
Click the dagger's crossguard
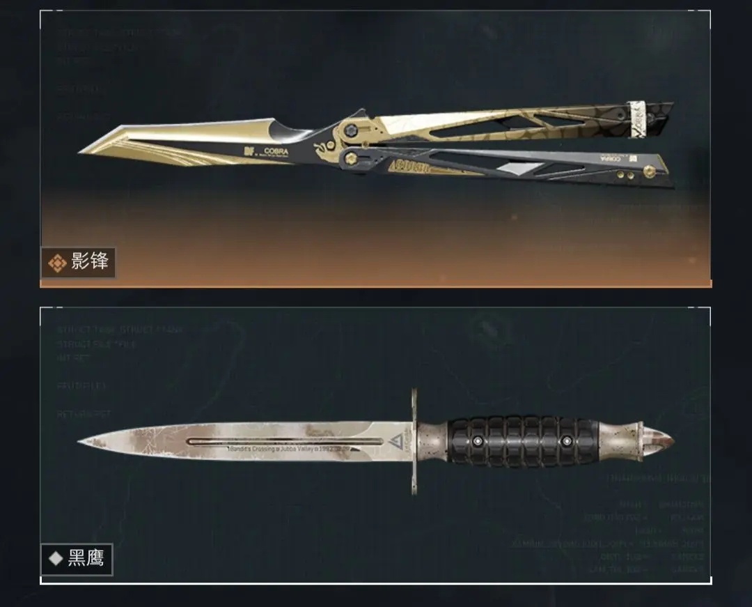pyautogui.click(x=414, y=441)
